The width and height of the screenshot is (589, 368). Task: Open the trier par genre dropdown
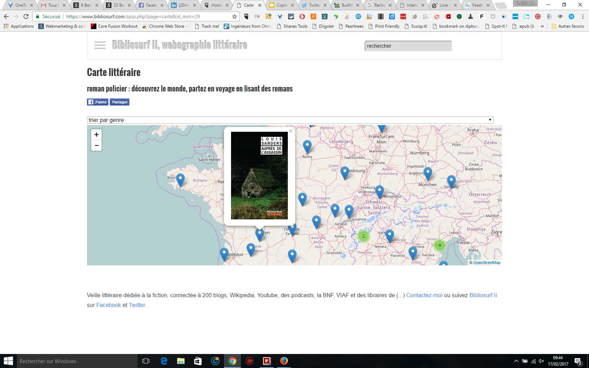pyautogui.click(x=290, y=120)
